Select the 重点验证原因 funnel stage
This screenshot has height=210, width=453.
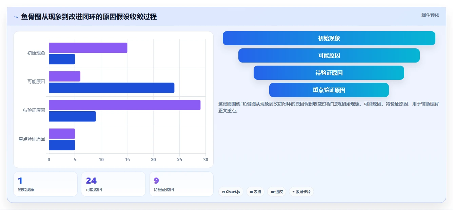click(329, 90)
